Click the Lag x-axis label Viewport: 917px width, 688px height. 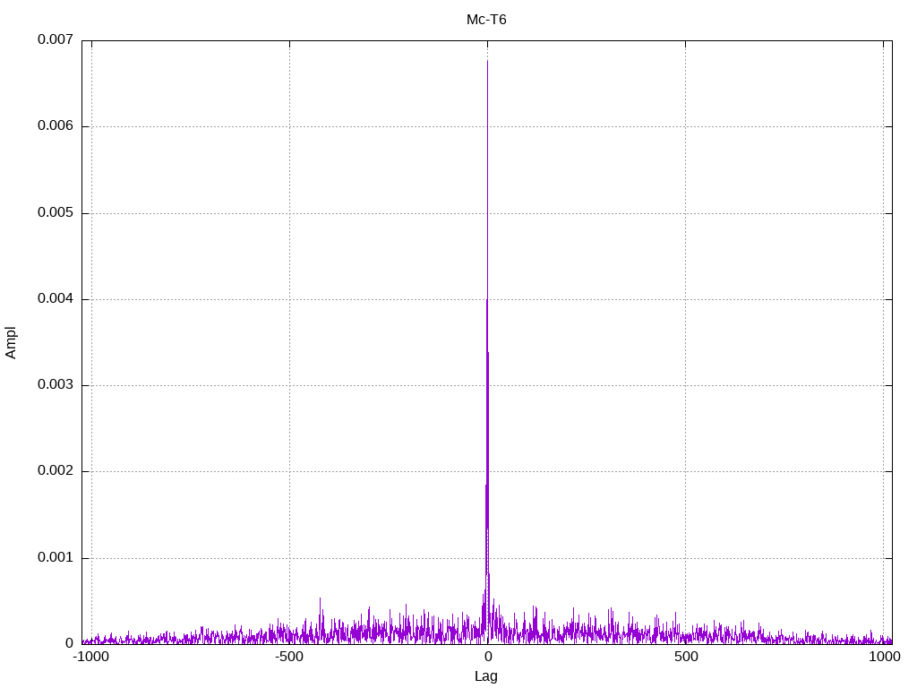pos(486,676)
